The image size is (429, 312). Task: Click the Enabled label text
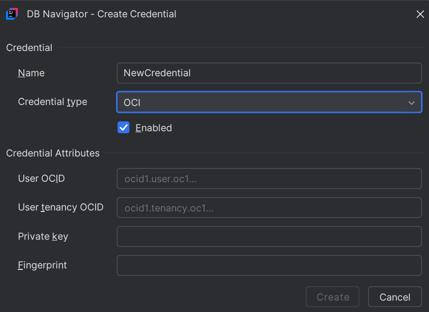153,127
